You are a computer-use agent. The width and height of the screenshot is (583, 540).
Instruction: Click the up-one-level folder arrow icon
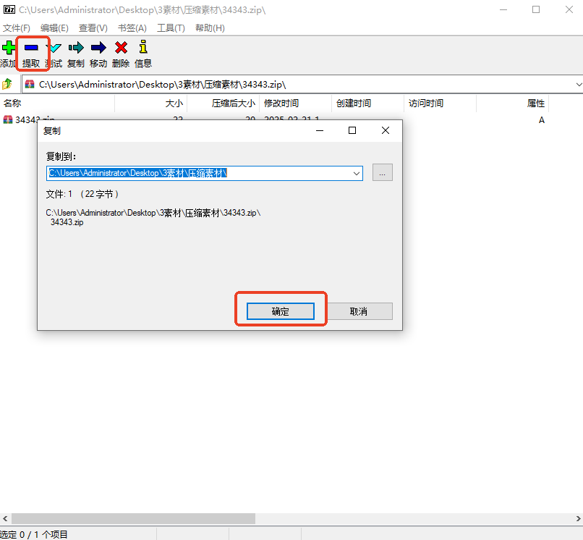coord(7,83)
